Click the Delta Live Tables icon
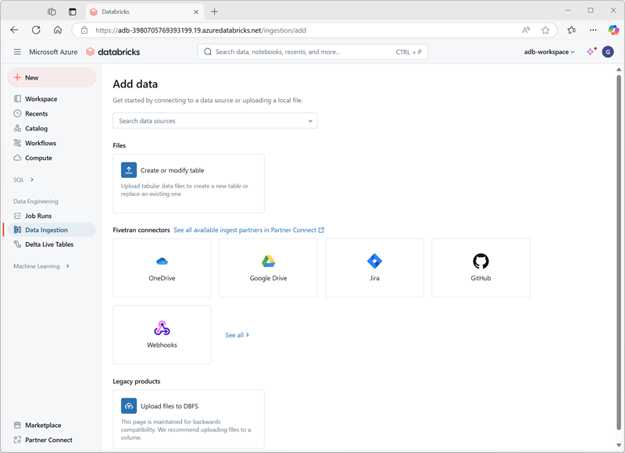 tap(17, 244)
